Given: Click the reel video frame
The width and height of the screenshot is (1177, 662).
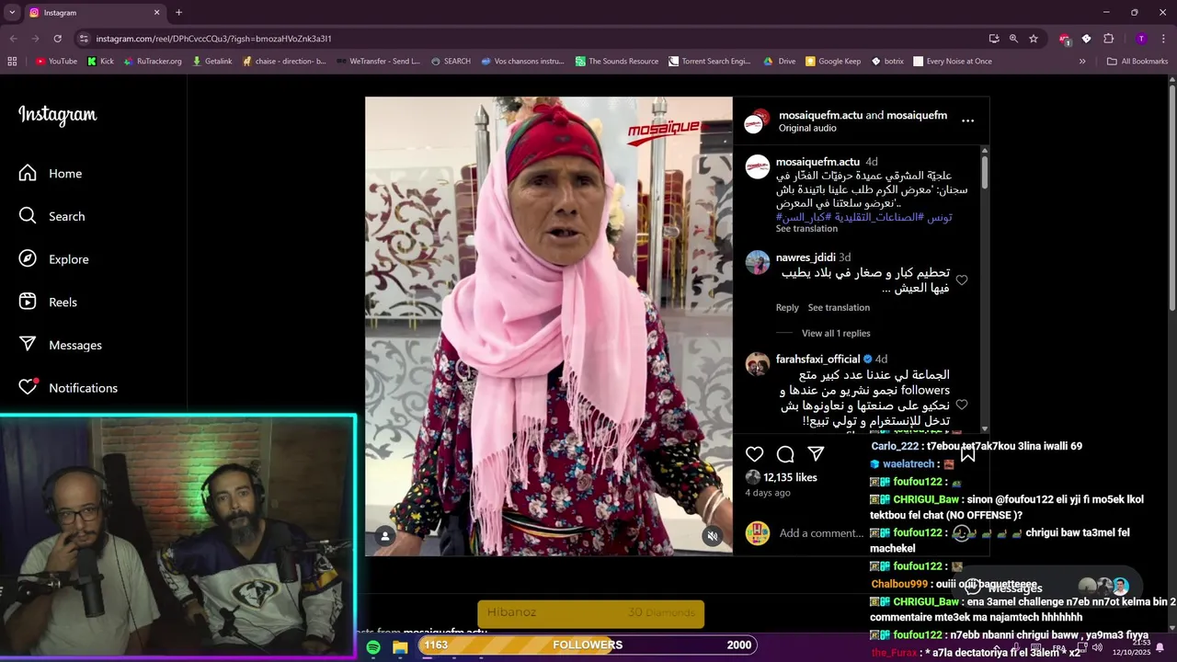Looking at the screenshot, I should (x=549, y=325).
